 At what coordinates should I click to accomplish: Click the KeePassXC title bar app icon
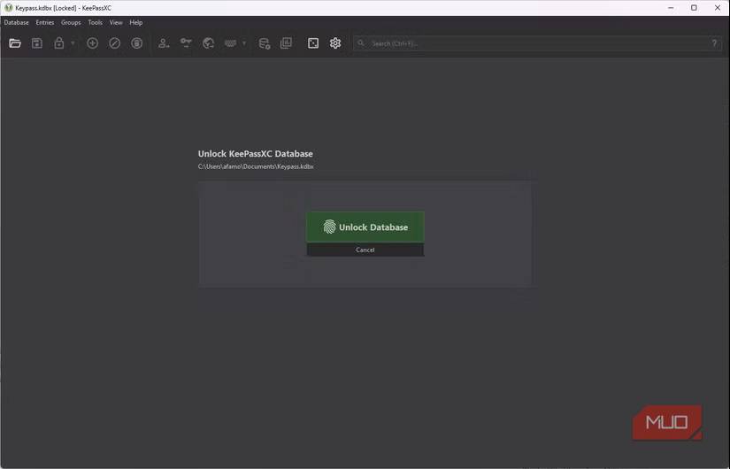pos(8,8)
